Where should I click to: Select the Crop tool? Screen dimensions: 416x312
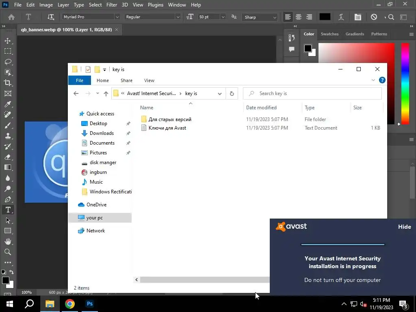[8, 83]
